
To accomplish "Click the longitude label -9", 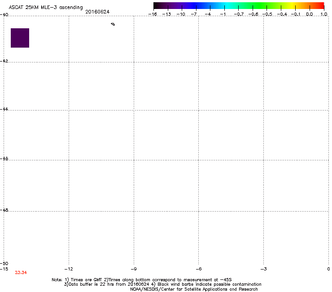I will coord(134,269).
